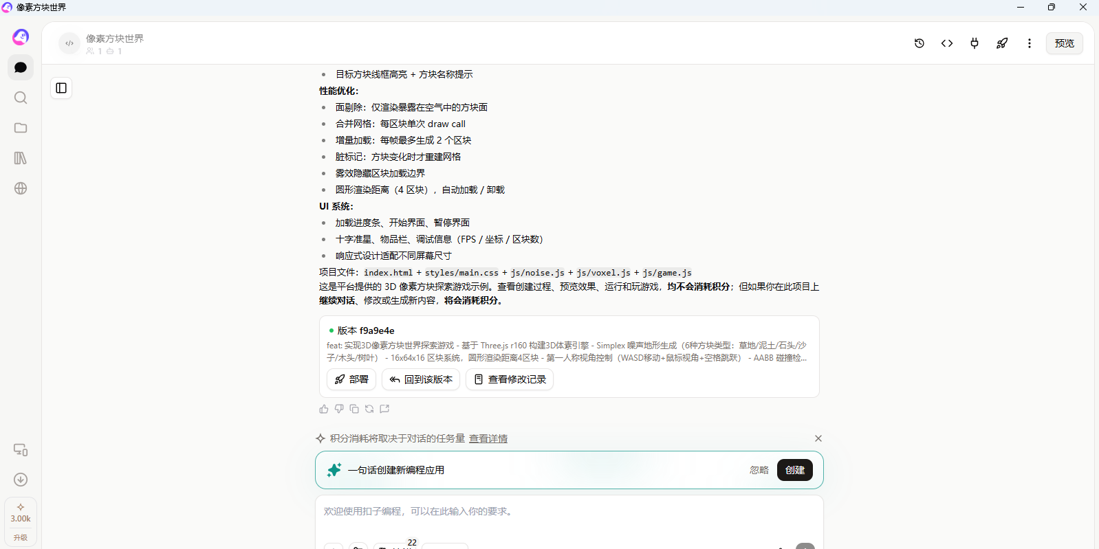Click the styles/main.css filename text

pyautogui.click(x=461, y=273)
